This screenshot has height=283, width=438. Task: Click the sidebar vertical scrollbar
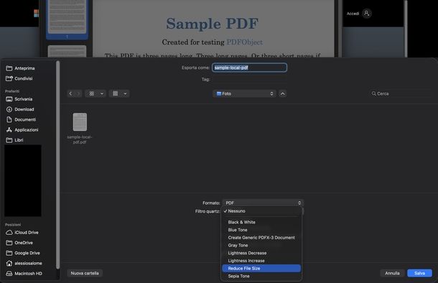pos(58,164)
